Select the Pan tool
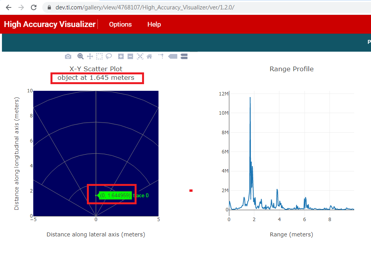 [x=90, y=56]
